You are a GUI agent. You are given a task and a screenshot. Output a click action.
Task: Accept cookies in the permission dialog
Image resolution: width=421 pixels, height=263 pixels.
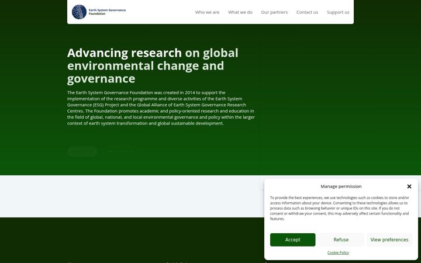[x=293, y=240]
